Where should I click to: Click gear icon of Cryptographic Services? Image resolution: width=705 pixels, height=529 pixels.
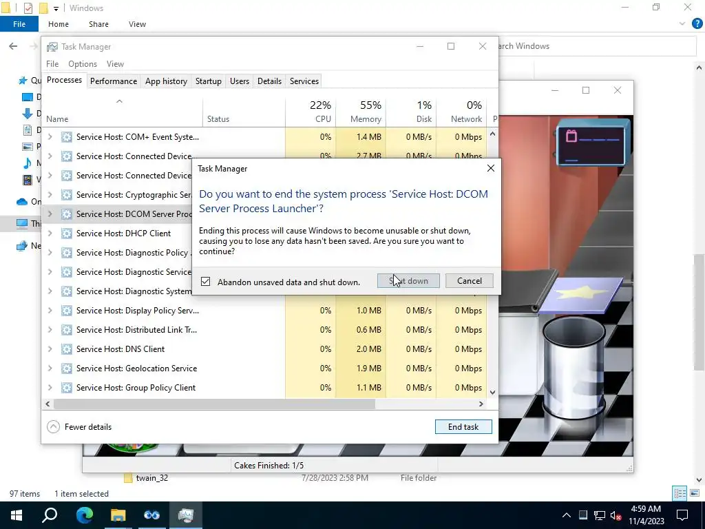coord(67,195)
